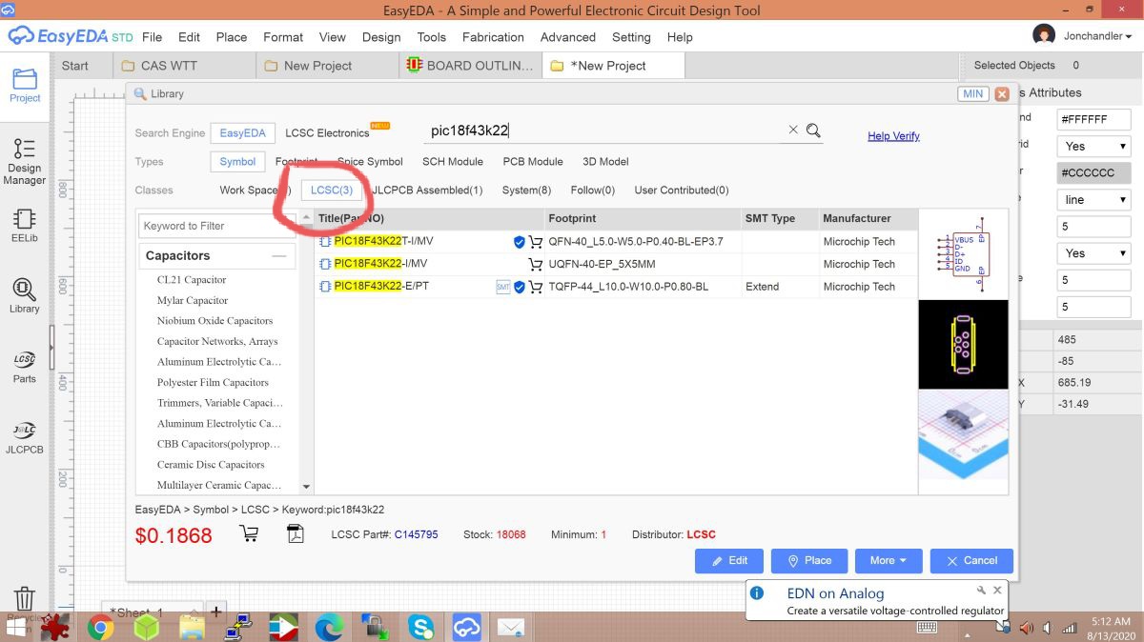1144x642 pixels.
Task: Switch to the CAS WTT tab
Action: (x=185, y=66)
